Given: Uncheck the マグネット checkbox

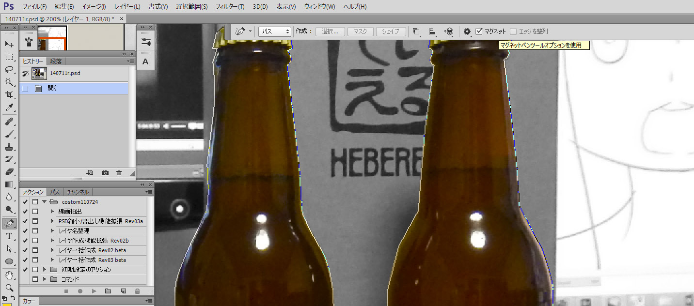Looking at the screenshot, I should pyautogui.click(x=479, y=31).
